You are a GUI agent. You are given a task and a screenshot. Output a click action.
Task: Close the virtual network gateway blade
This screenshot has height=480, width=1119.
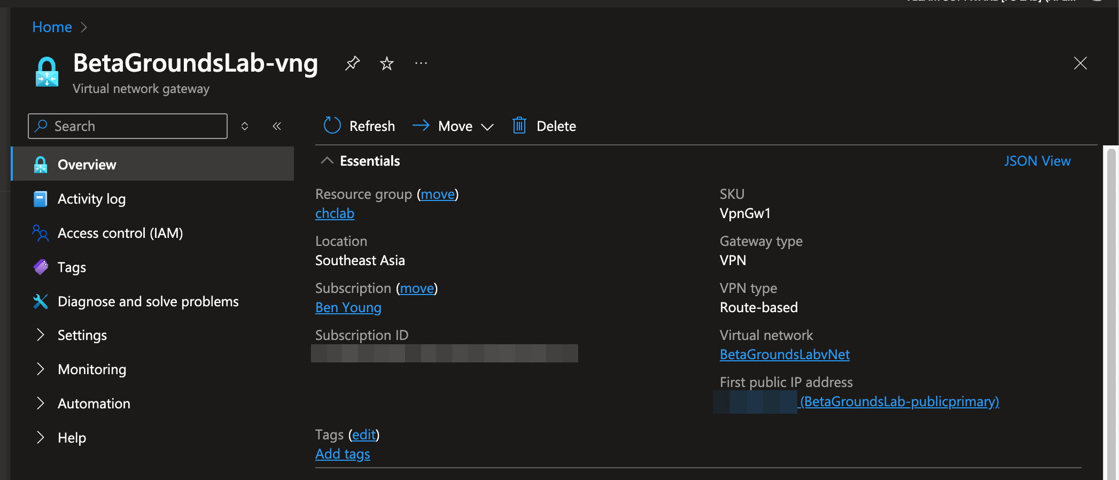tap(1080, 63)
